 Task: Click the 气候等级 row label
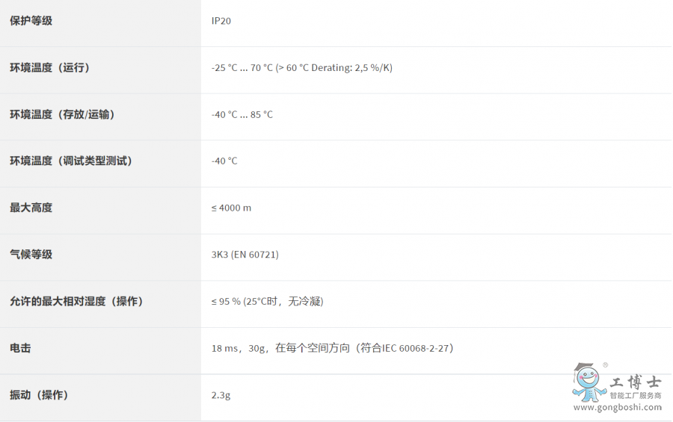tap(31, 255)
